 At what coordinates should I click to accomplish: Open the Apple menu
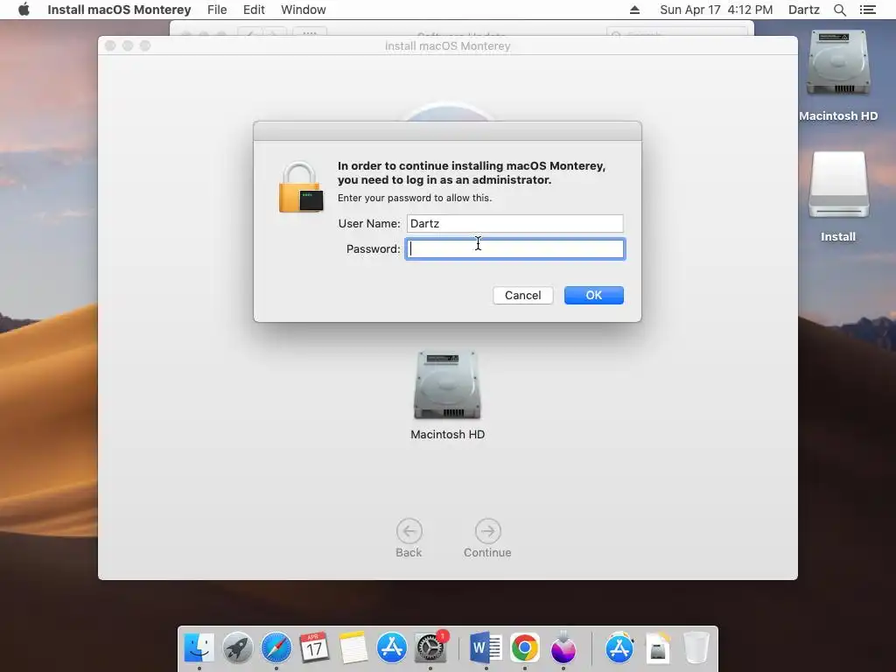click(x=24, y=10)
